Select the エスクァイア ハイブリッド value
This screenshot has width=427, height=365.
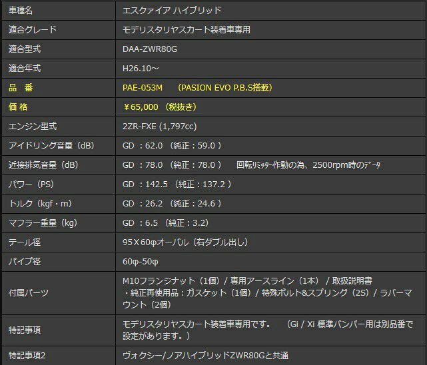(172, 11)
